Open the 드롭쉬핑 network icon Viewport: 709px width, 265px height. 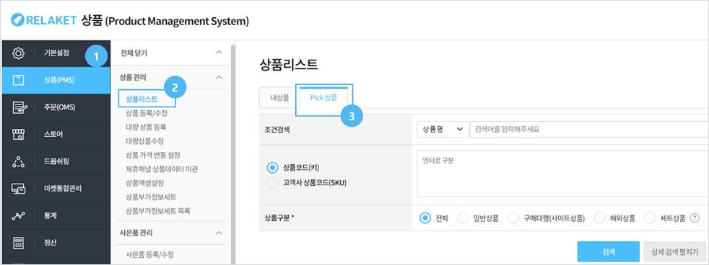[x=18, y=161]
